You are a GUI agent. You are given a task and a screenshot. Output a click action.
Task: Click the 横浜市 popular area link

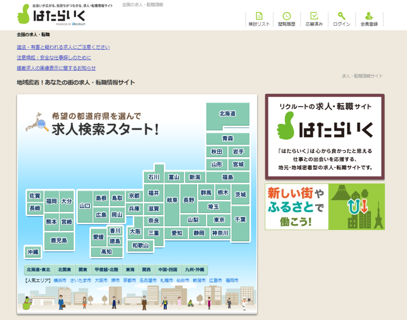click(x=60, y=281)
